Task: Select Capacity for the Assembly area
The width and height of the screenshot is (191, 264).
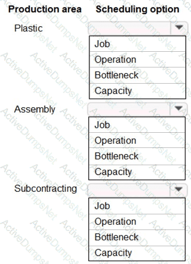Action: coord(137,172)
